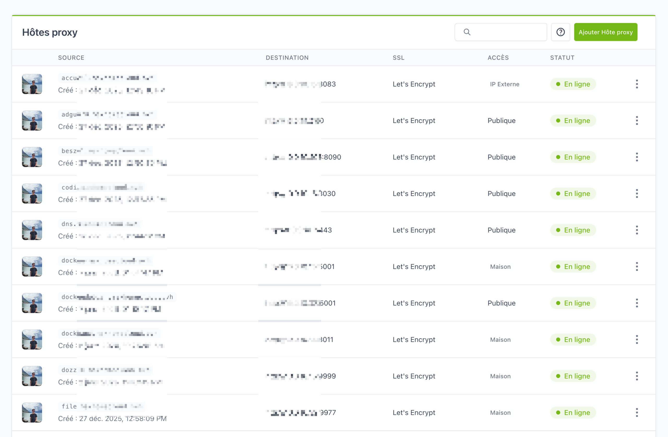668x437 pixels.
Task: Click the avatar thumbnail on the accu row
Action: tap(32, 84)
